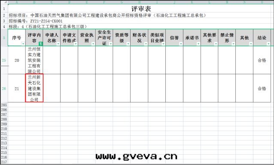The width and height of the screenshot is (274, 165).
Task: Select cell with serial number 21
Action: pyautogui.click(x=17, y=89)
